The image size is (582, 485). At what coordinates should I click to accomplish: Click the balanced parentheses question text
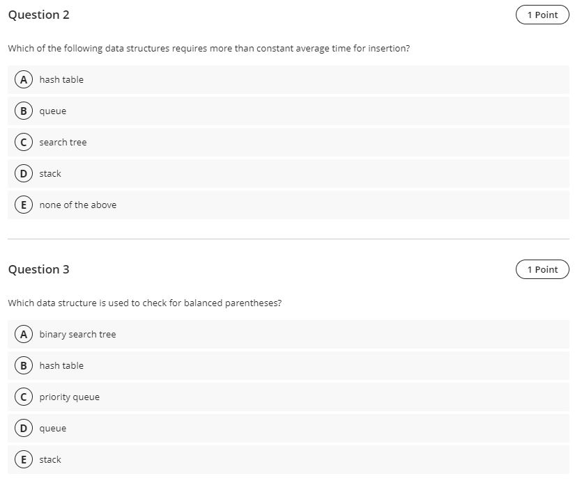click(144, 303)
